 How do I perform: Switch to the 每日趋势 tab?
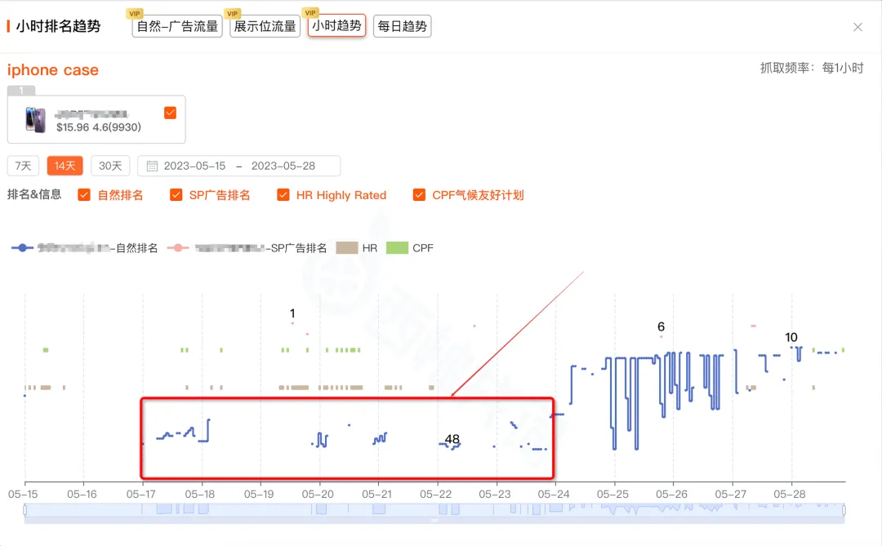pos(402,26)
